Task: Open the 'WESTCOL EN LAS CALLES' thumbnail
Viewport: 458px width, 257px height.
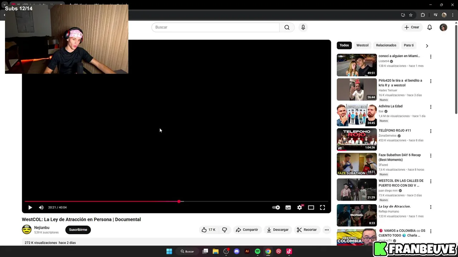Action: (357, 190)
